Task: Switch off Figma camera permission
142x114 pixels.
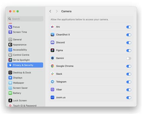Action: 129,50
